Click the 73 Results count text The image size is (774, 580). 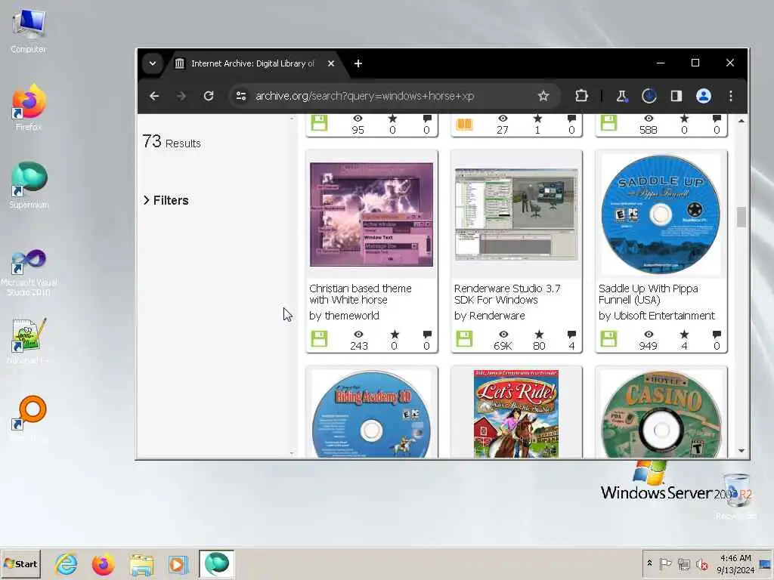tap(172, 142)
